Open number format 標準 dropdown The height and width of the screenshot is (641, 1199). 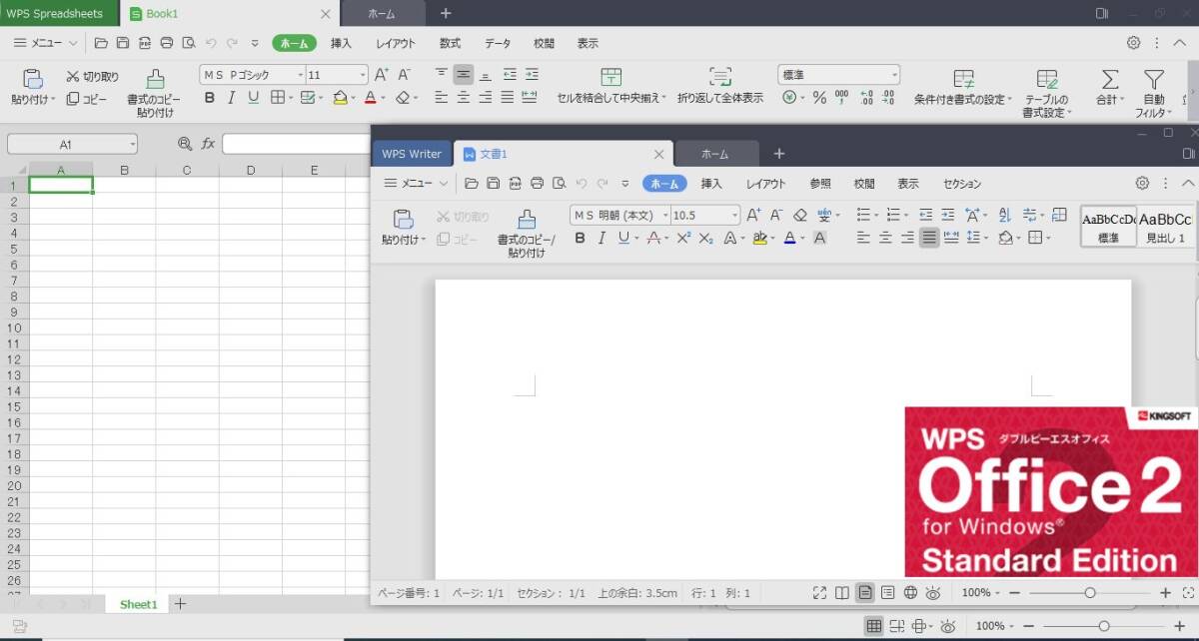click(x=894, y=75)
